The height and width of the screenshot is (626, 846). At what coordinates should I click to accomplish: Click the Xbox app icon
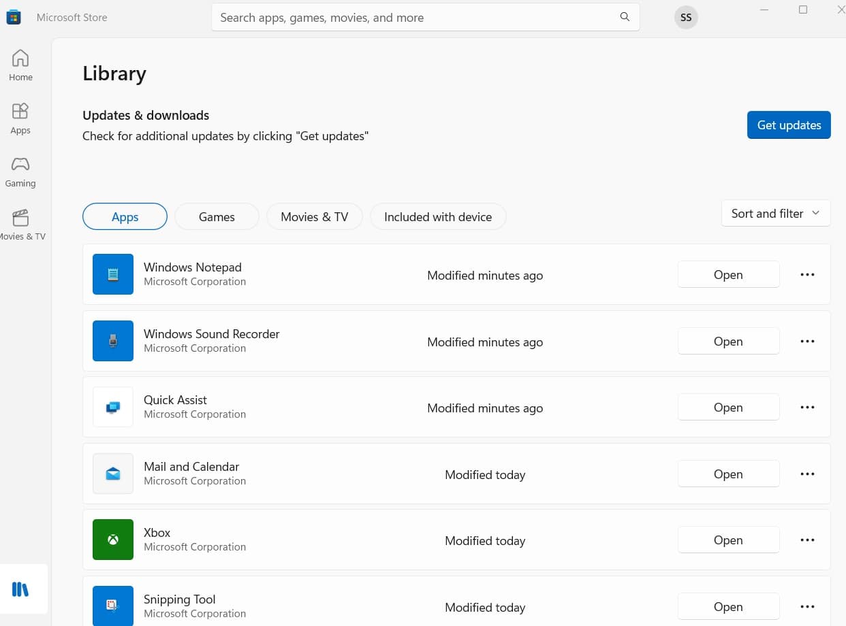tap(113, 540)
